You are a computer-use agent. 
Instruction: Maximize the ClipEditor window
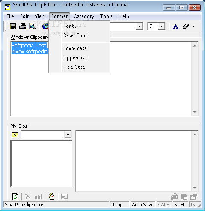point(181,7)
